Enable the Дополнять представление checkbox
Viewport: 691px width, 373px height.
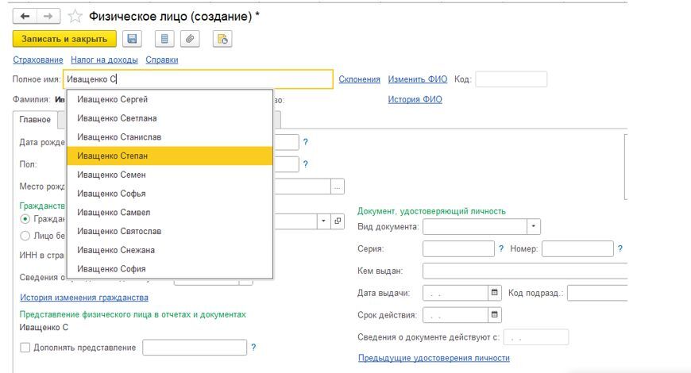click(25, 348)
